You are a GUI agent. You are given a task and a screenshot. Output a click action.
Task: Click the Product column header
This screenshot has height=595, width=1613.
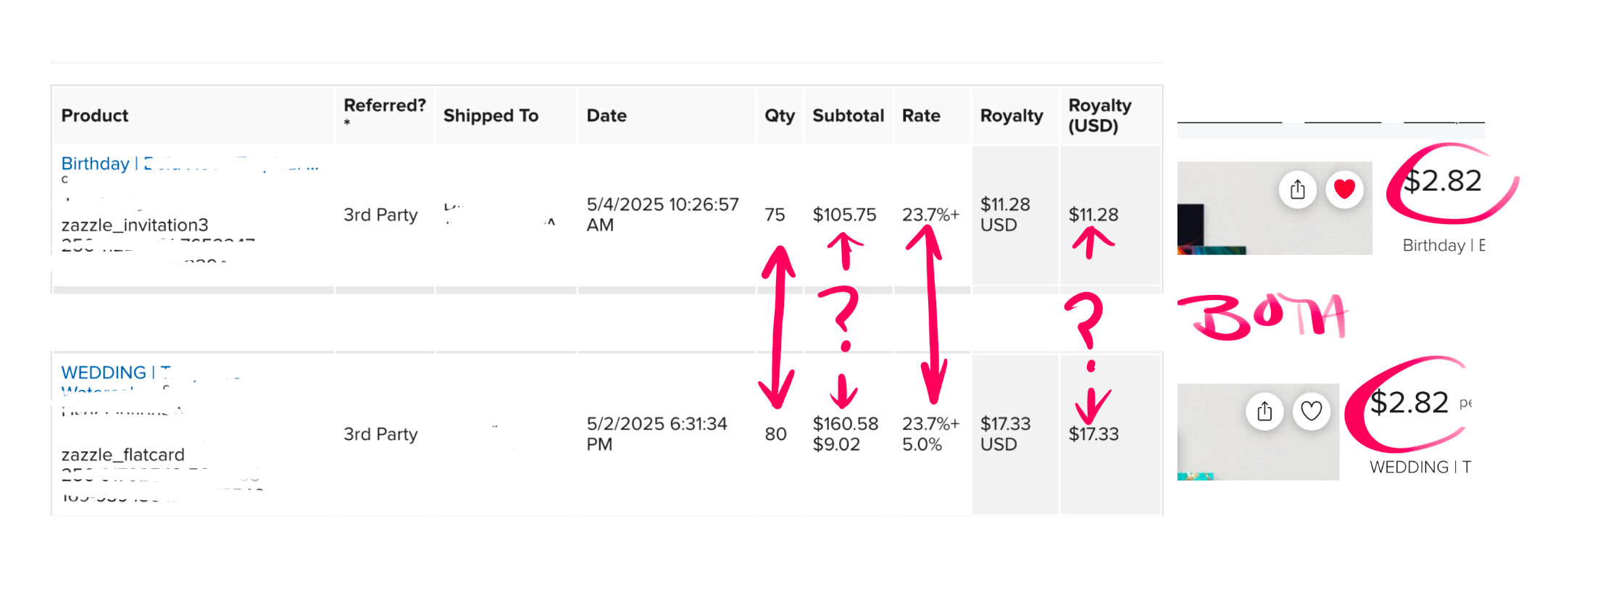pos(94,116)
